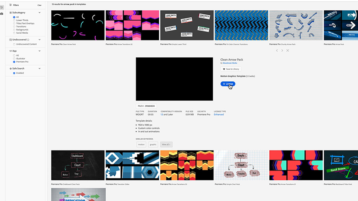Open Arrow Transitions 03 orange thumbnail
This screenshot has width=358, height=201.
[x=187, y=165]
